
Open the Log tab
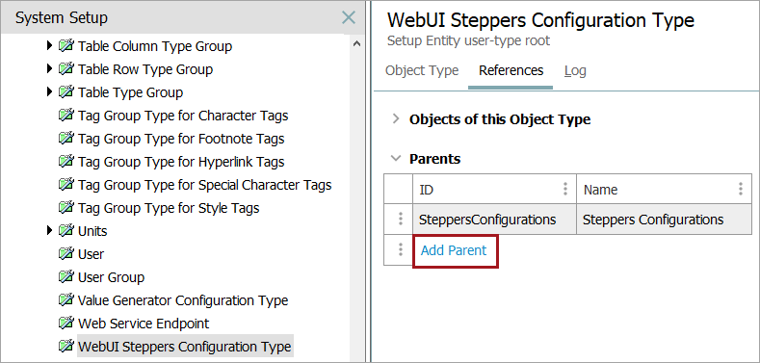coord(575,70)
